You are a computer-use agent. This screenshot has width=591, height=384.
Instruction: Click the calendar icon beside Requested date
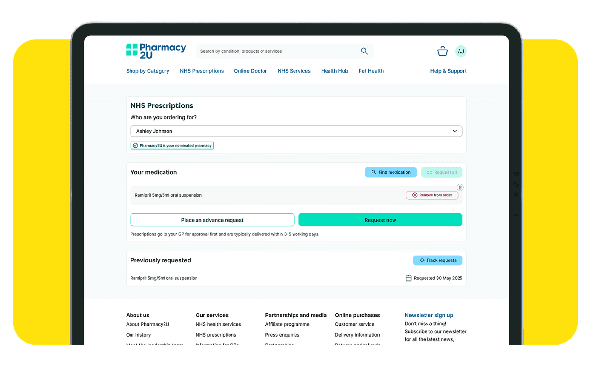point(408,278)
